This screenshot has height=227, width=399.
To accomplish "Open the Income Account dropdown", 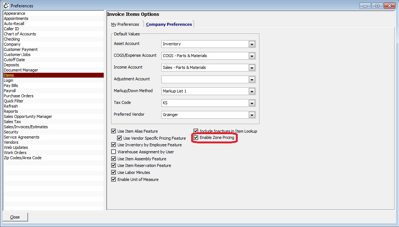I will [251, 67].
